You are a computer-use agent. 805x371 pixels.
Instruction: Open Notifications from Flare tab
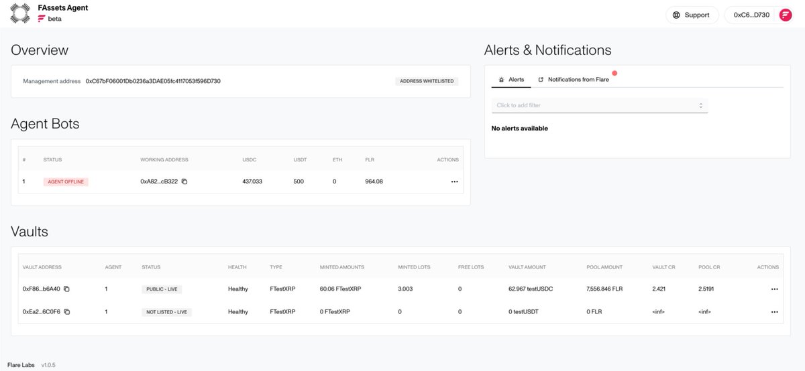(574, 79)
